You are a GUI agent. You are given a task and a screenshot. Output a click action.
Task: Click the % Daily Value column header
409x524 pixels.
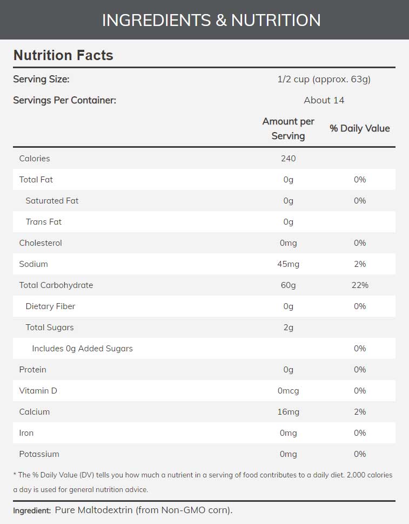point(360,129)
